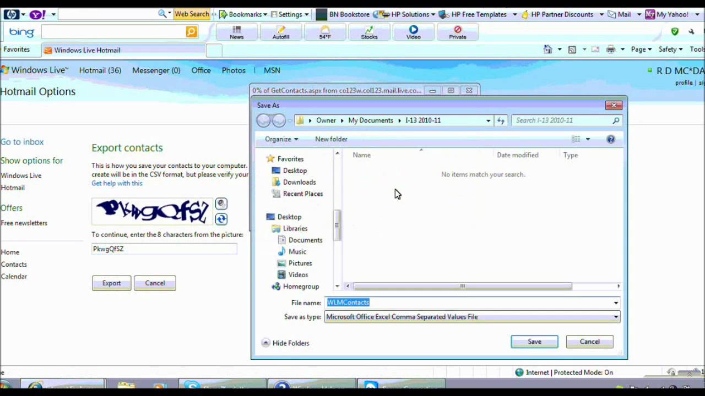Screen dimensions: 705x396
Task: Click New folder in Save As dialog
Action: click(331, 139)
